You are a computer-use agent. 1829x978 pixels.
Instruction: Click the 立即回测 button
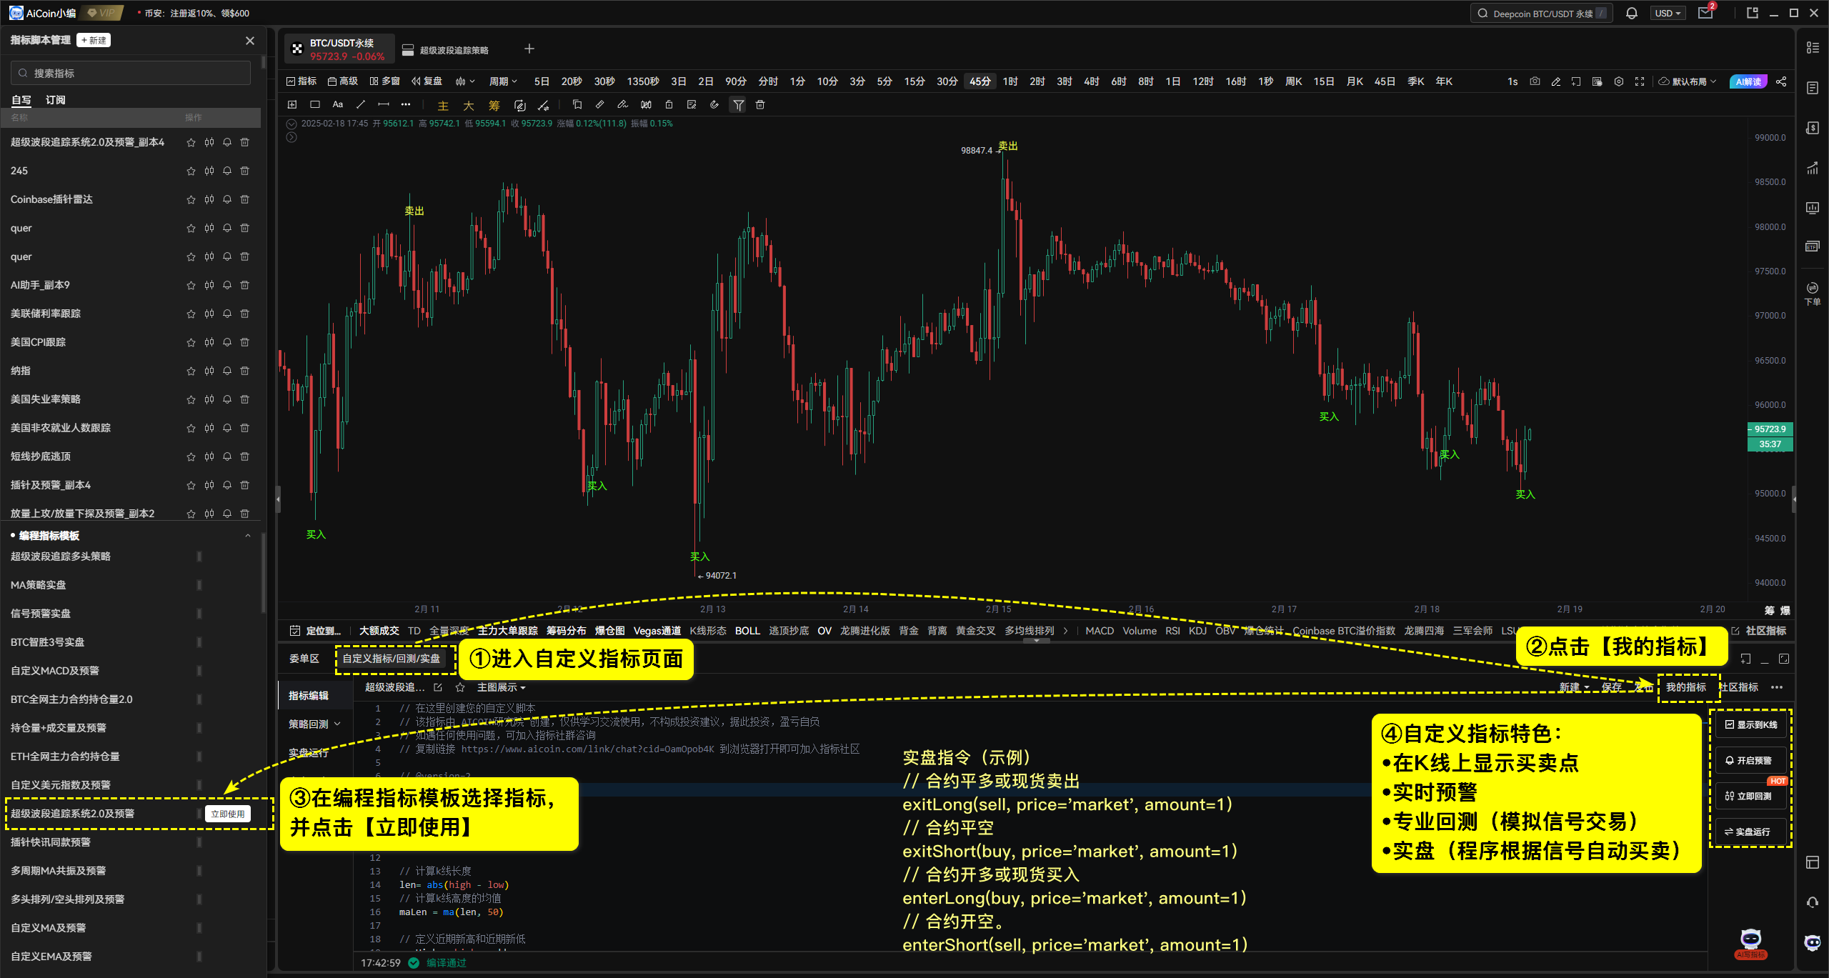tap(1751, 796)
